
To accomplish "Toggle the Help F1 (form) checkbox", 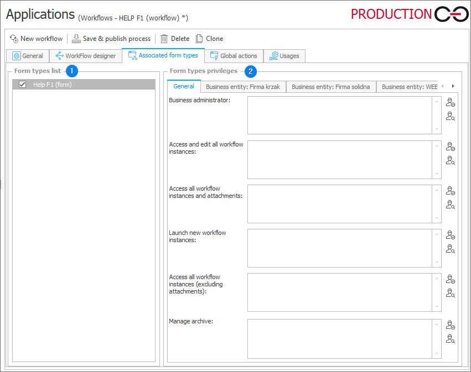I will 23,85.
